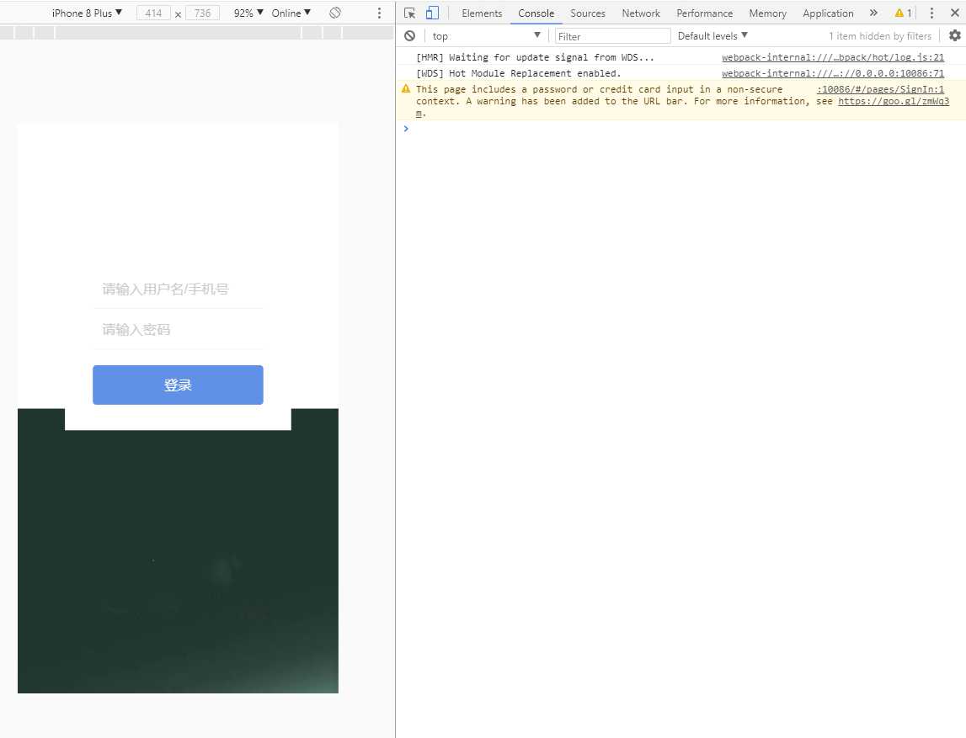Open the Memory tab
Viewport: 966px width, 738px height.
tap(767, 13)
